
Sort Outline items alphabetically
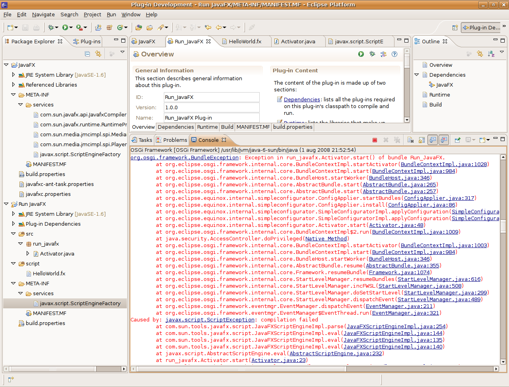491,54
